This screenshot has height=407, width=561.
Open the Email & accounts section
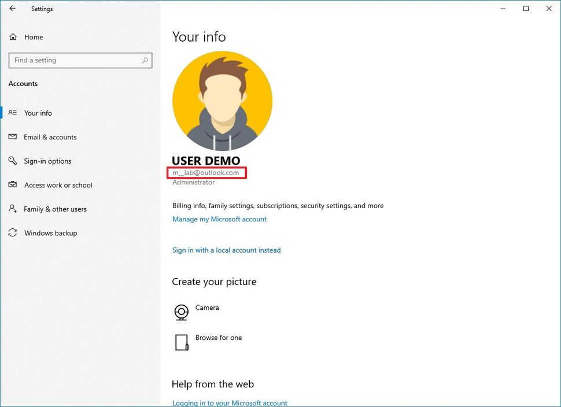50,137
